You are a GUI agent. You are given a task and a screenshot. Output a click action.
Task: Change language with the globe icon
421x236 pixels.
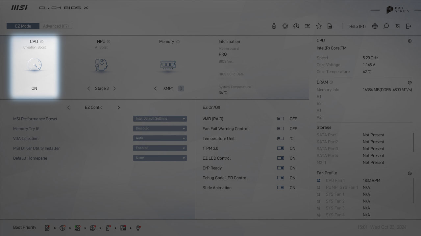coord(375,26)
